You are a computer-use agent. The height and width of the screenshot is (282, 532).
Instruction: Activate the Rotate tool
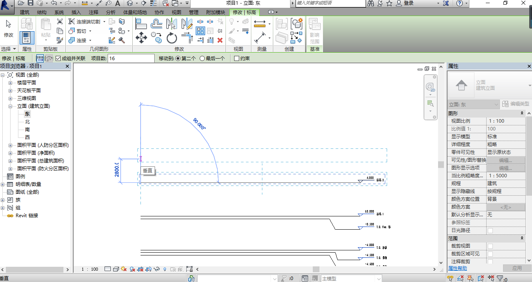172,38
